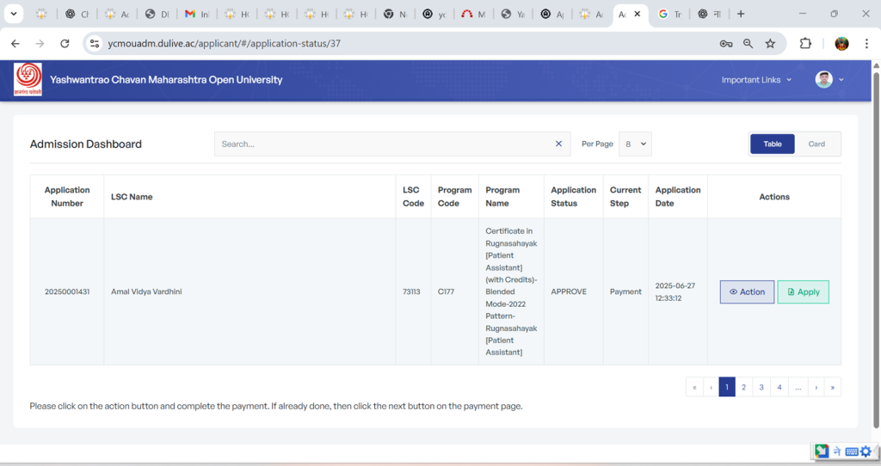The height and width of the screenshot is (466, 881).
Task: Focus the Search input field
Action: [x=383, y=144]
